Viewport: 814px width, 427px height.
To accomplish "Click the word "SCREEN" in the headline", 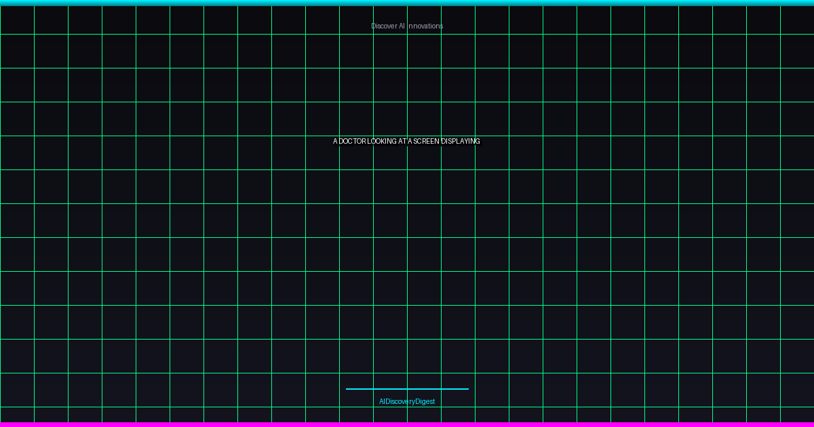I will pos(426,141).
